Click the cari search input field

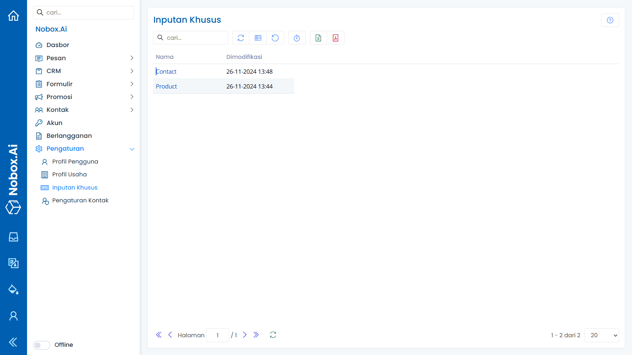pos(190,38)
